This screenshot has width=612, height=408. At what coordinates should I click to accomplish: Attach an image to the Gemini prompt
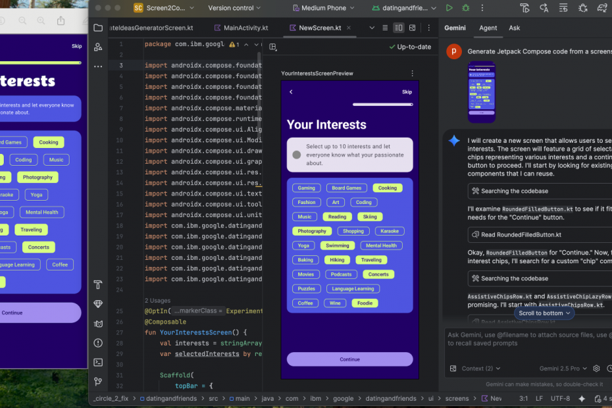(452, 369)
